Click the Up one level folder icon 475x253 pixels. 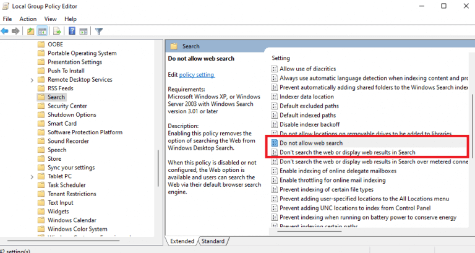click(x=30, y=31)
